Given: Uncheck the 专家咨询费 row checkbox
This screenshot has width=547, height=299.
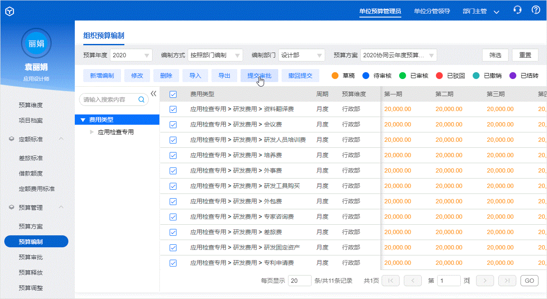Looking at the screenshot, I should click(173, 217).
